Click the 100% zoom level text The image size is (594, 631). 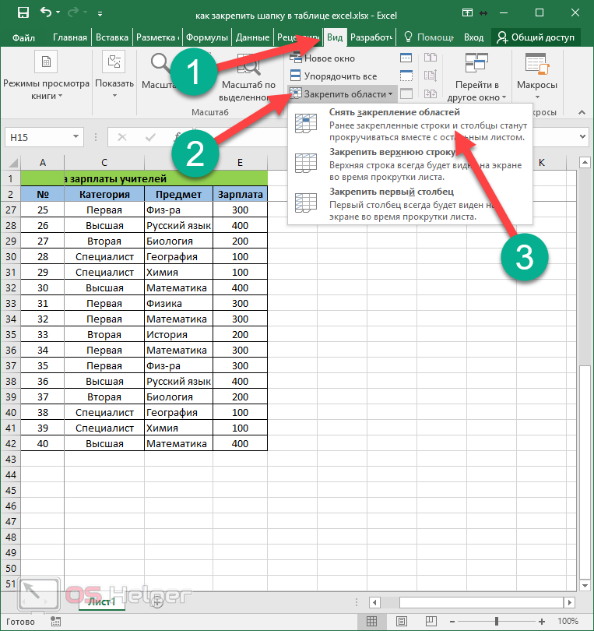coord(568,622)
